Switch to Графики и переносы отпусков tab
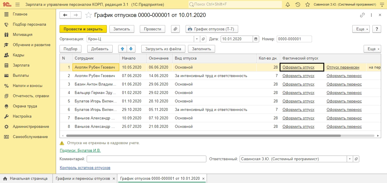The height and width of the screenshot is (183, 387). tap(83, 179)
